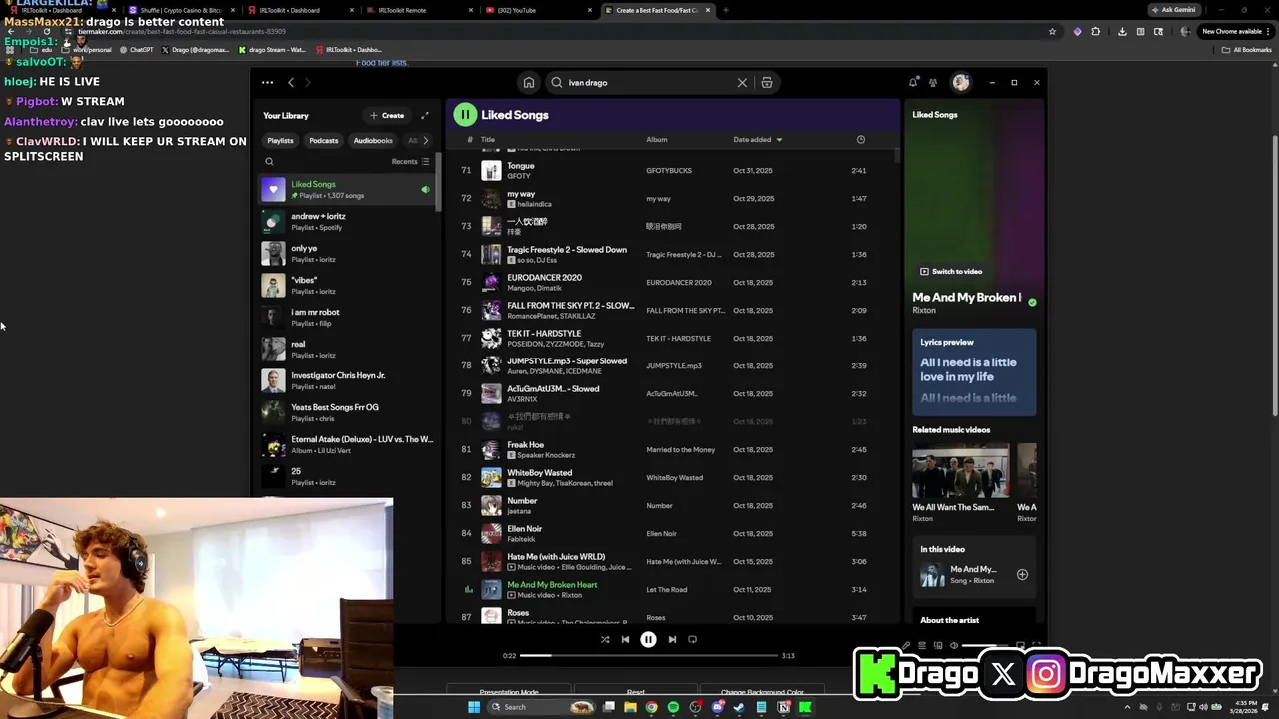Screen dimensions: 1279x719
Task: Open the three-dot Spotify app menu
Action: (267, 83)
